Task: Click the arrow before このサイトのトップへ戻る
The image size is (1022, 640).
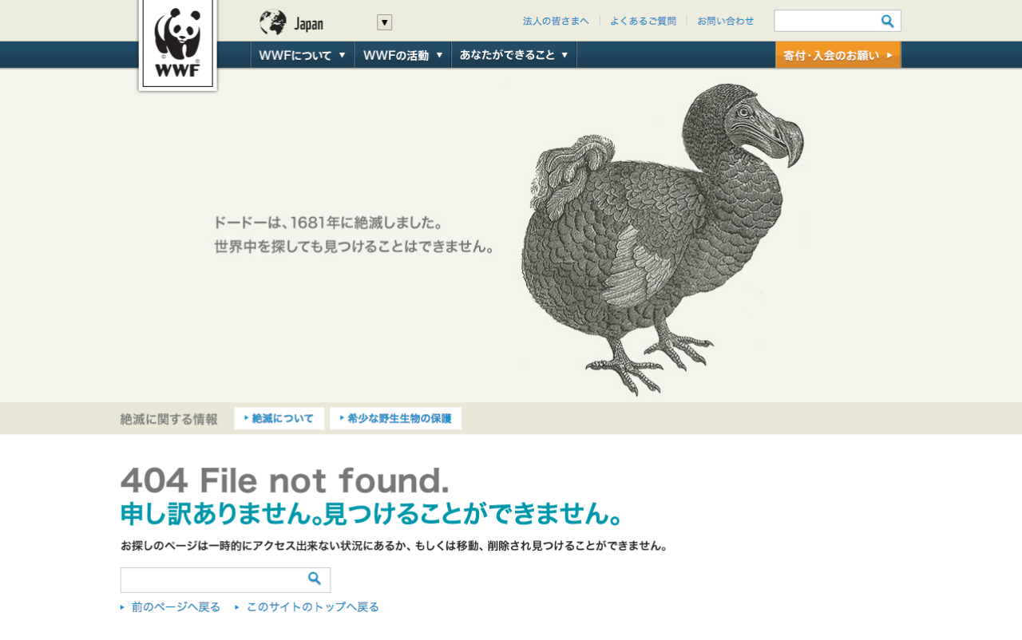Action: (237, 607)
